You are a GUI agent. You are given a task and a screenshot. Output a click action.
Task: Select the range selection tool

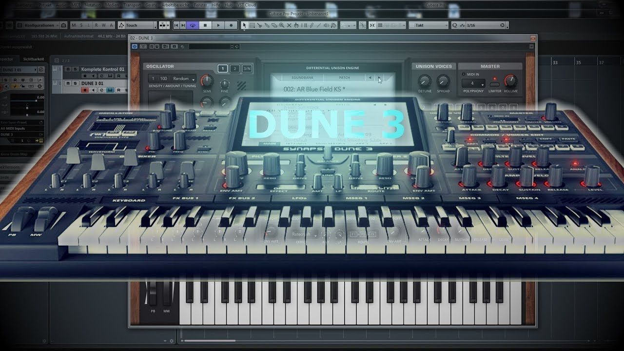coord(252,25)
